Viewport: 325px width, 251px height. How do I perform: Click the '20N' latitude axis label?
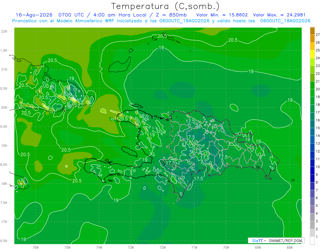[4, 107]
